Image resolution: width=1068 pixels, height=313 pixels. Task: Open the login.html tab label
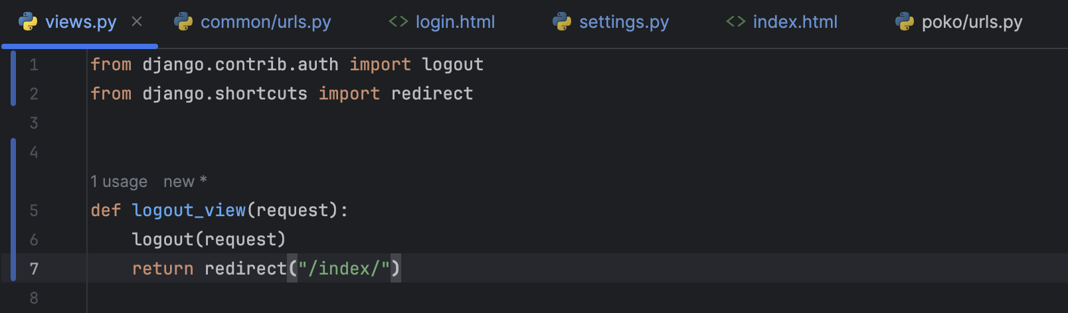coord(455,22)
